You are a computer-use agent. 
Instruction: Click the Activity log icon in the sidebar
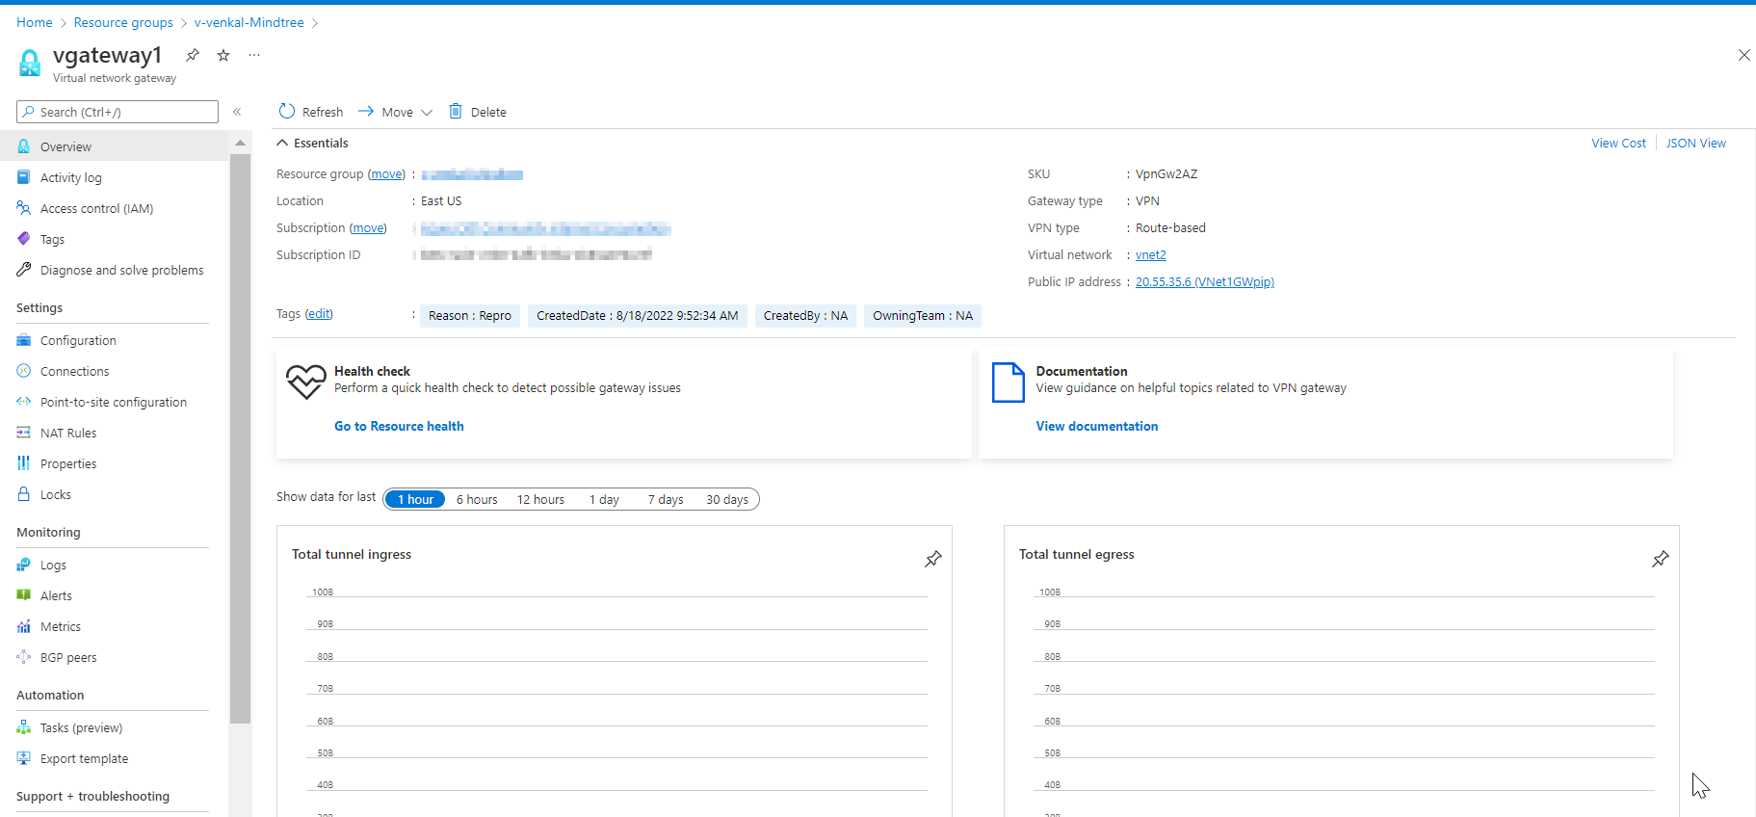24,177
